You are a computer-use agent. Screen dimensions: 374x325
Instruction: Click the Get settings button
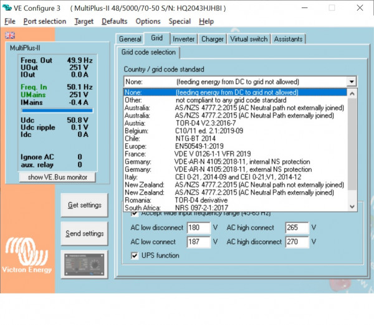(x=84, y=205)
